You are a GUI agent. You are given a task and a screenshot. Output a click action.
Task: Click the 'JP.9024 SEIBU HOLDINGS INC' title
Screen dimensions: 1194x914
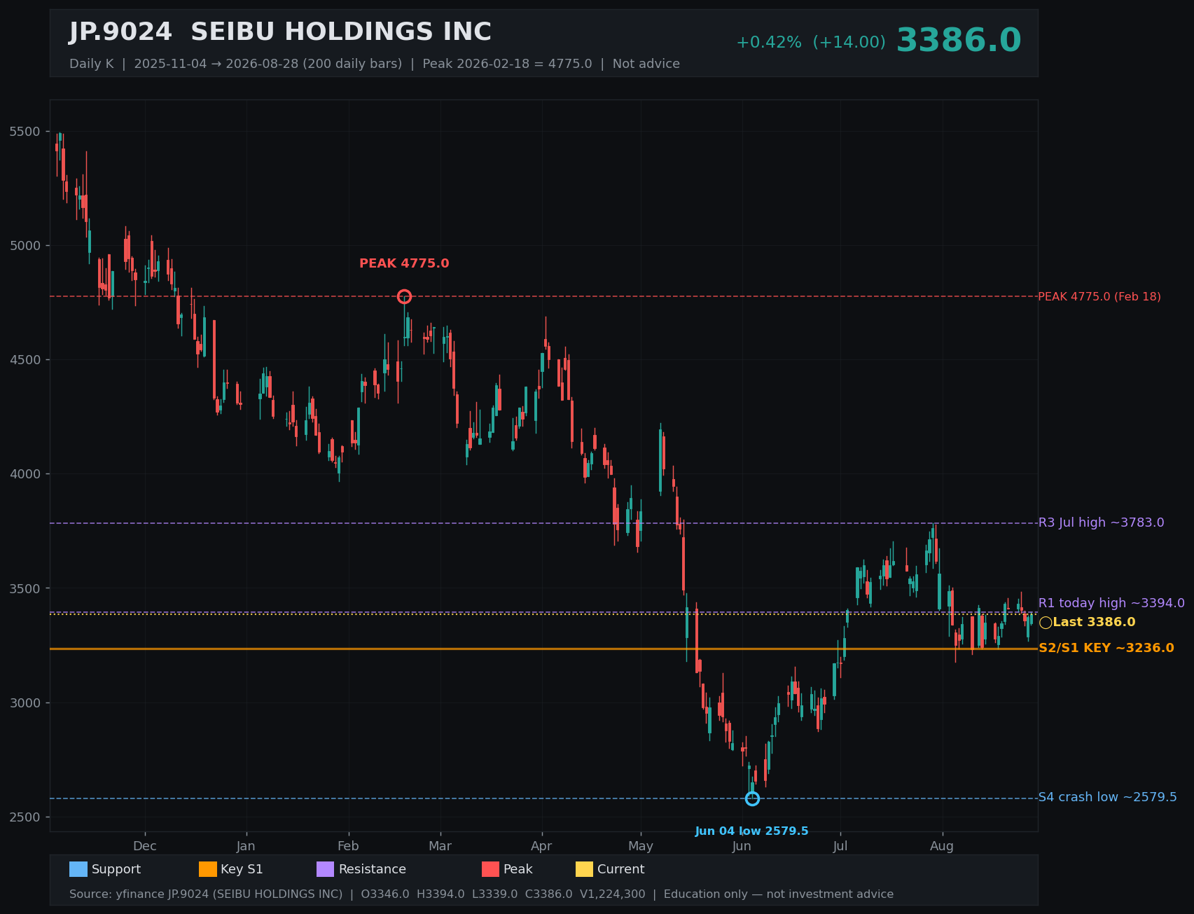pyautogui.click(x=280, y=32)
